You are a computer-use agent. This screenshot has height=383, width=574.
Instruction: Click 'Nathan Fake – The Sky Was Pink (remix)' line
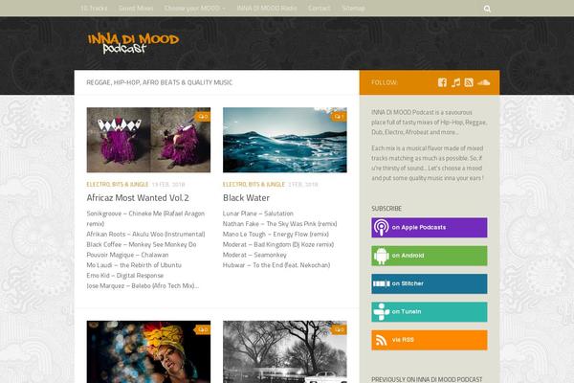(x=280, y=223)
